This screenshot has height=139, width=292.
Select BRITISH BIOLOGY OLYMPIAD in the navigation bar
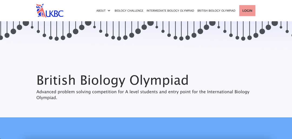point(216,11)
